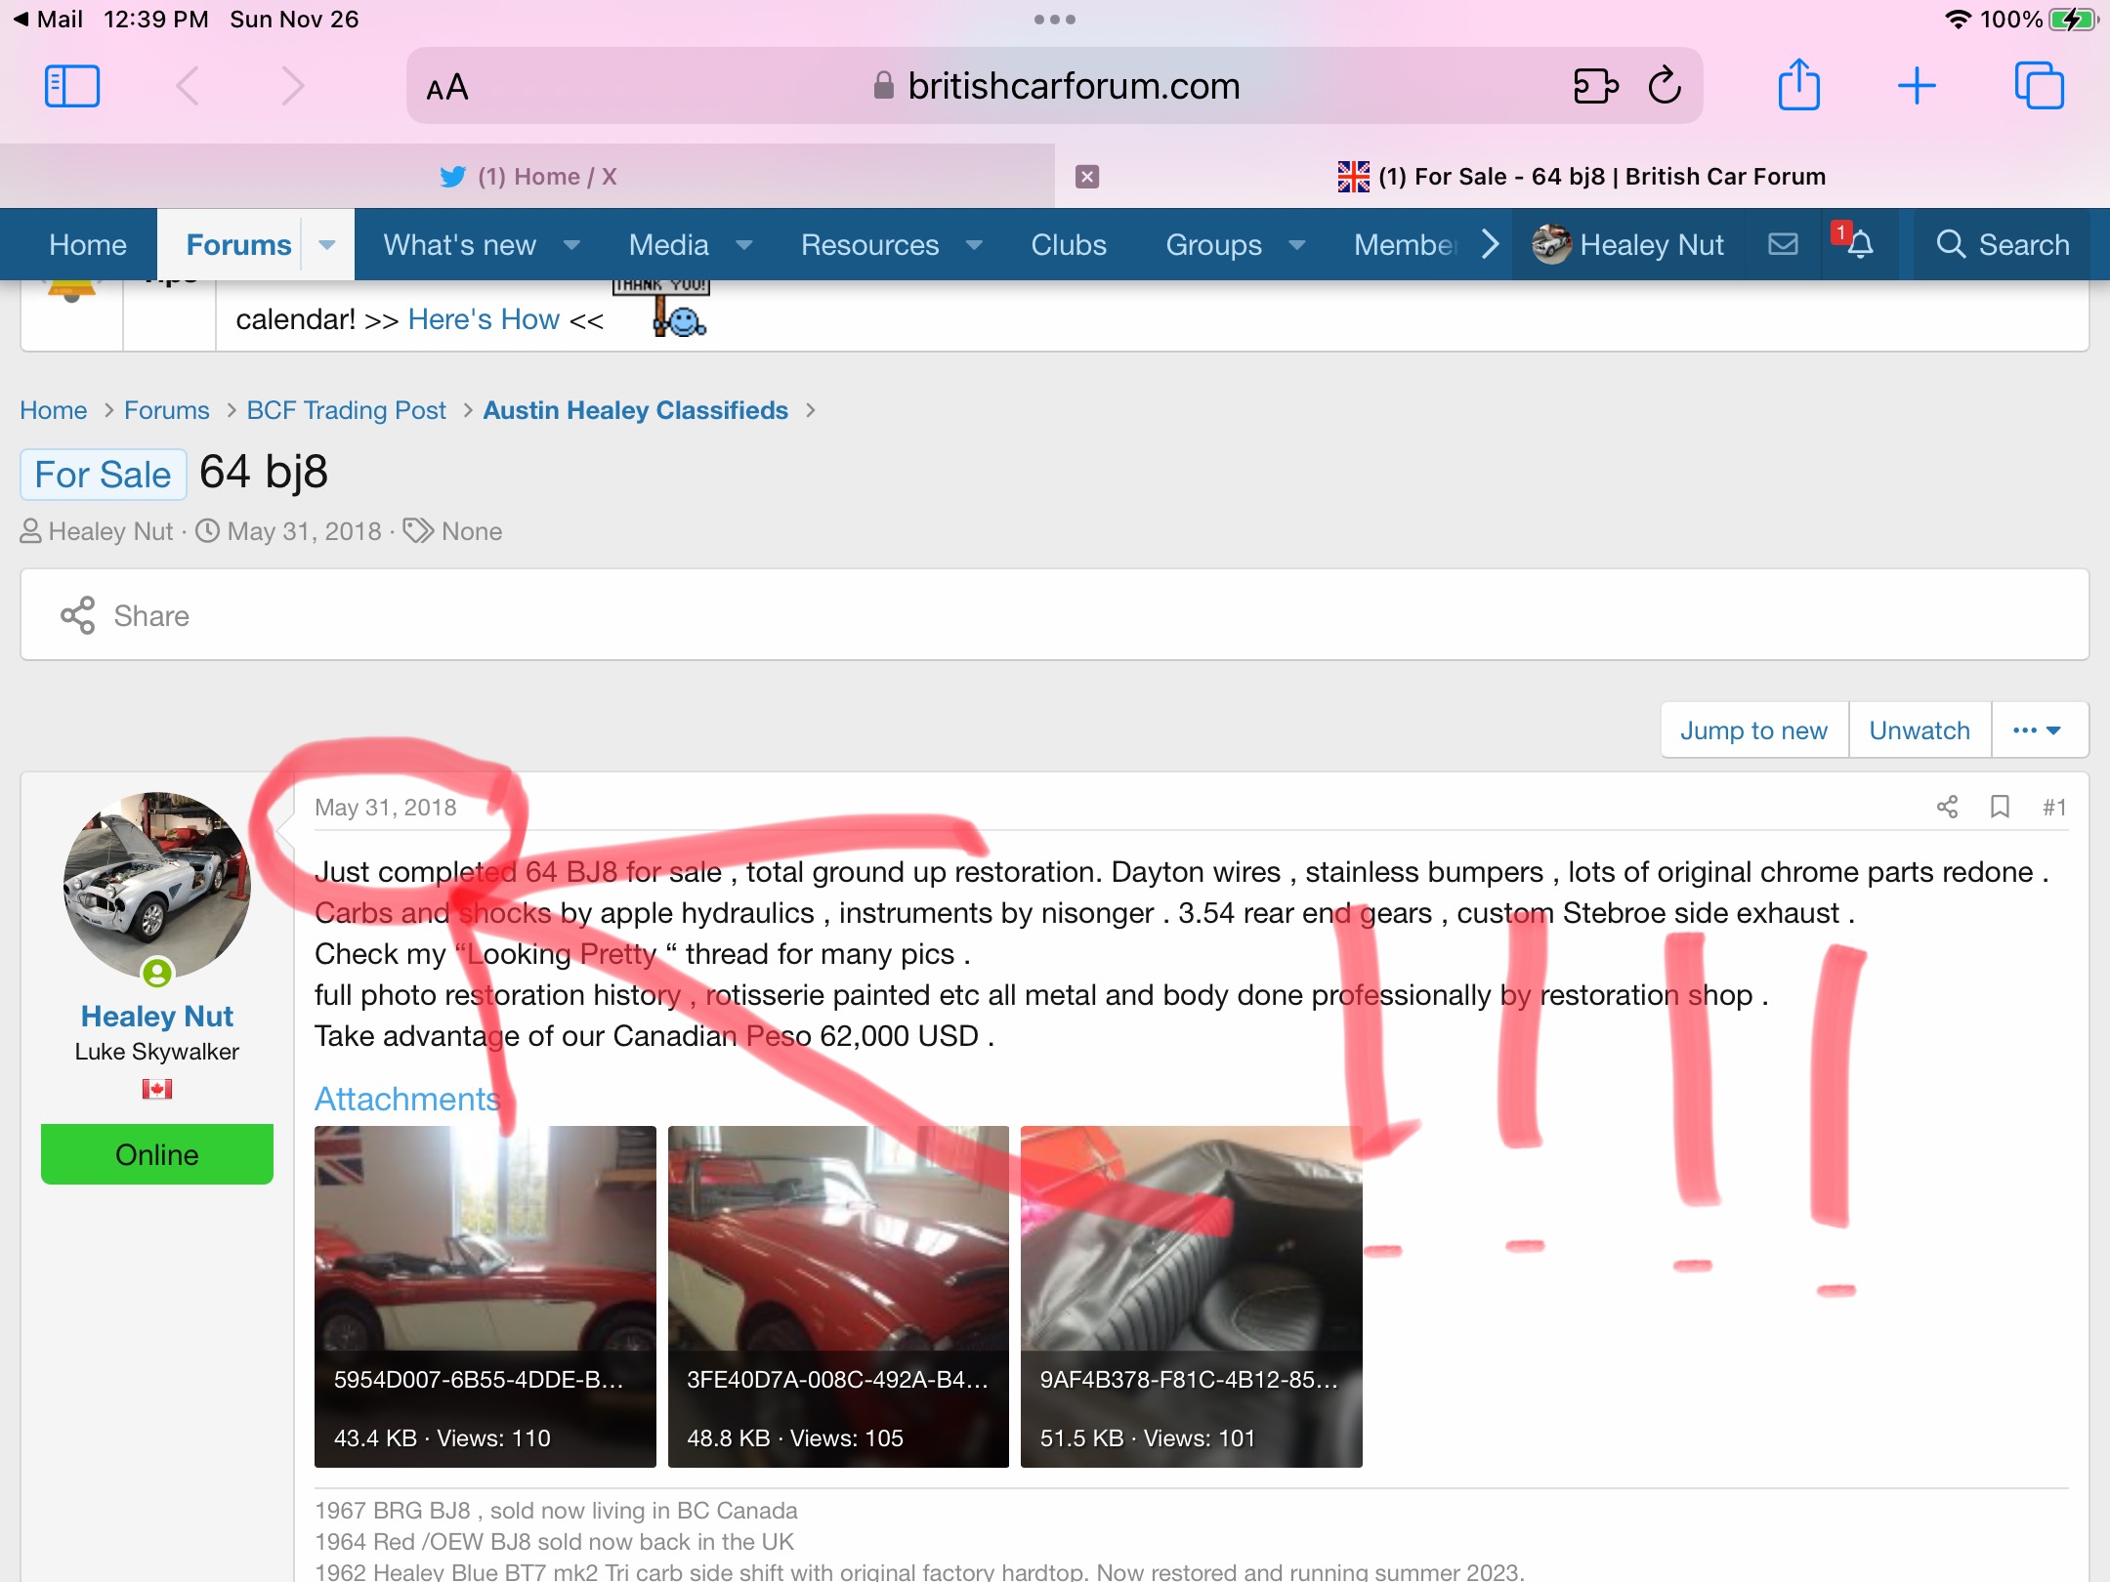Go forward to next page
The image size is (2110, 1582).
pos(292,86)
